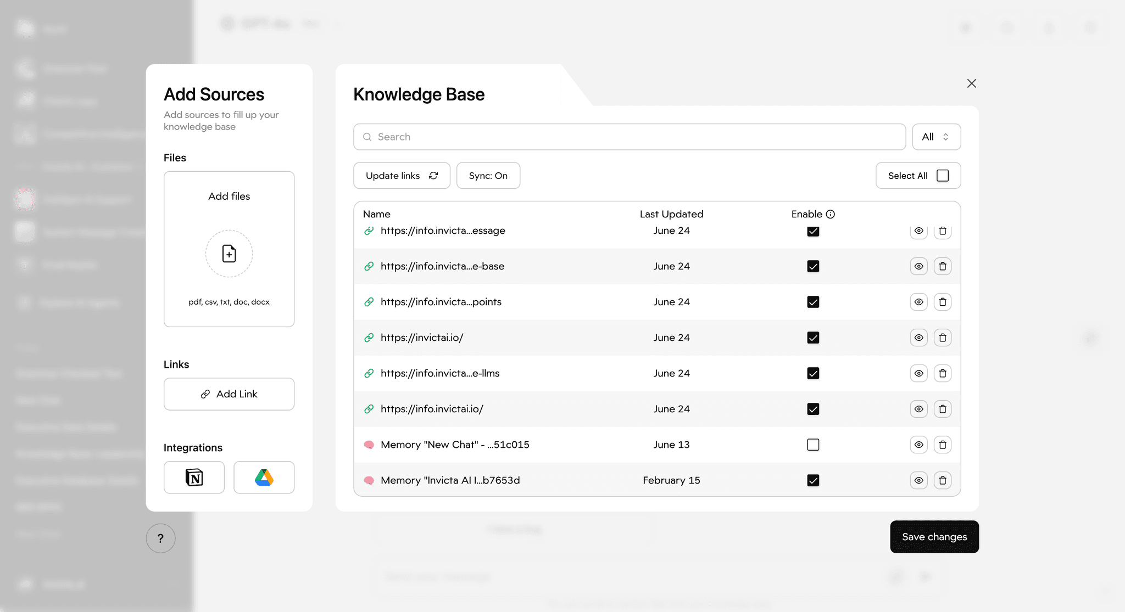Click the add file upload icon
The width and height of the screenshot is (1125, 612).
[x=229, y=254]
